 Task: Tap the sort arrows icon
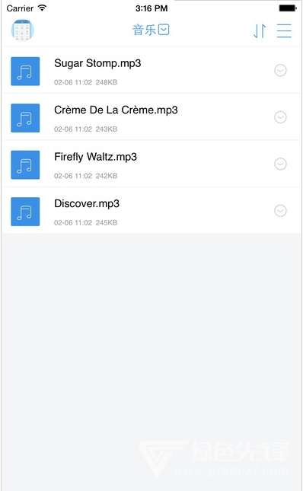[260, 30]
